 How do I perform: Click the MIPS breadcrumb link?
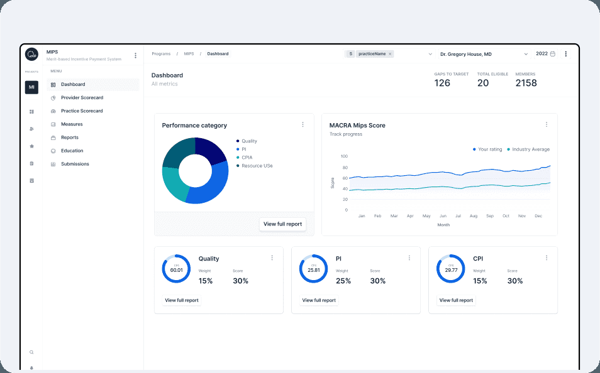[189, 54]
